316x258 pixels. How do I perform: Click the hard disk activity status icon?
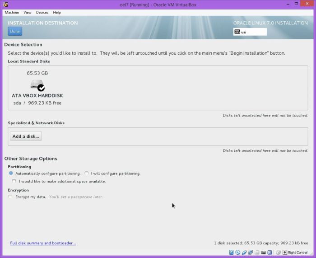[x=231, y=253]
